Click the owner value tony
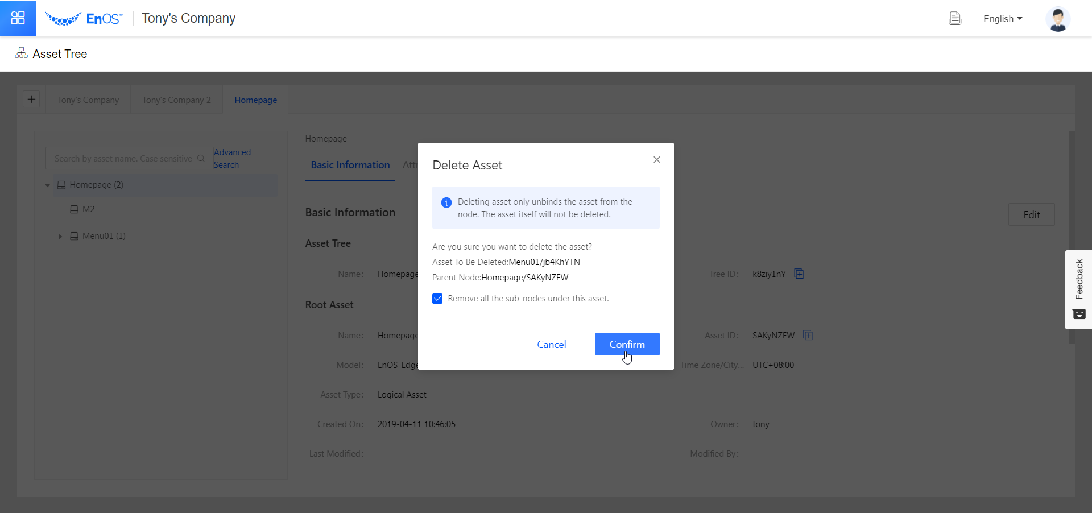This screenshot has width=1092, height=513. [760, 424]
